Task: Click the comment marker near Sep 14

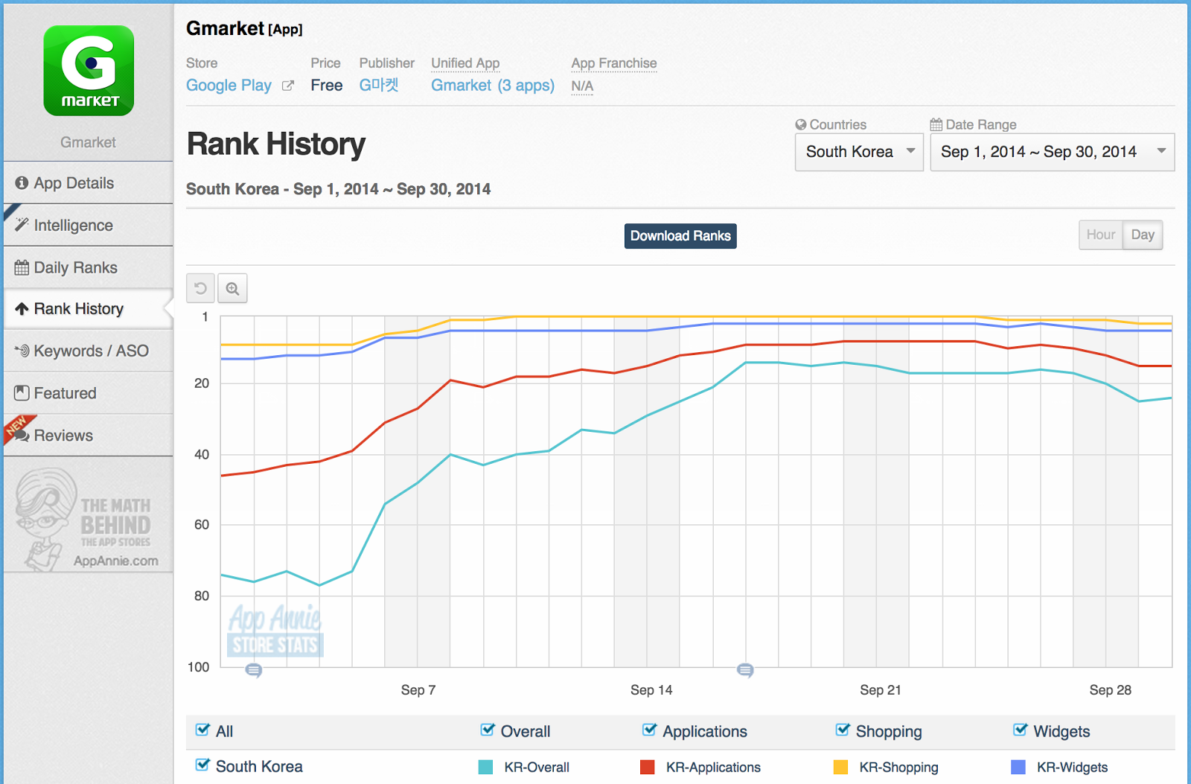Action: [745, 671]
